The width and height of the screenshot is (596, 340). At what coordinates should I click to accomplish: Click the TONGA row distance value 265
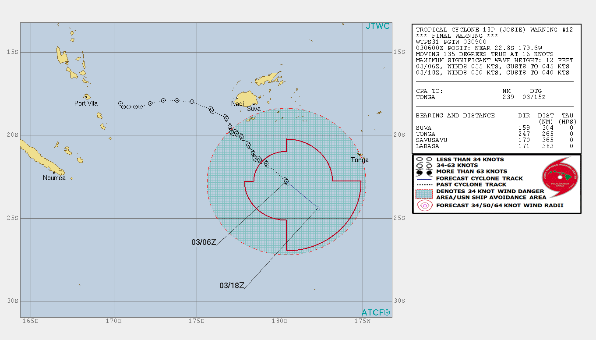[x=547, y=134]
